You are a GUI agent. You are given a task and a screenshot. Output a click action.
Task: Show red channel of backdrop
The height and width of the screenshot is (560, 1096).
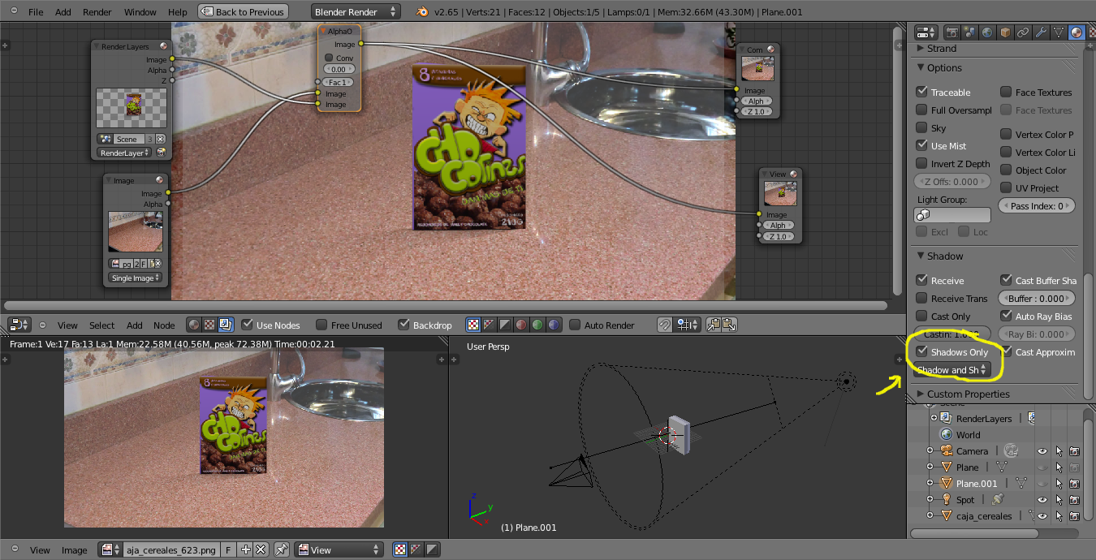521,325
